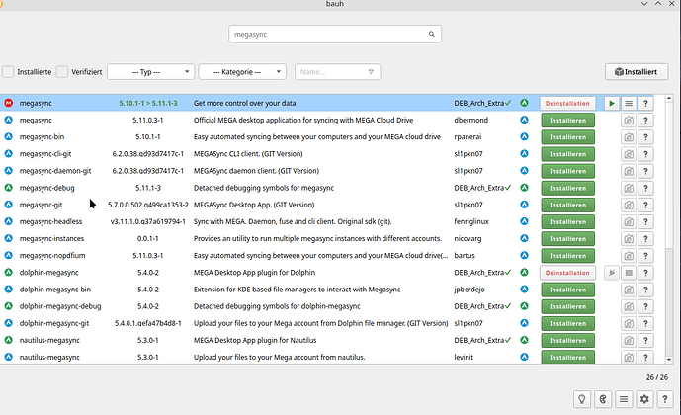Image resolution: width=681 pixels, height=415 pixels.
Task: Show info icon for megasync-bin
Action: (x=645, y=137)
